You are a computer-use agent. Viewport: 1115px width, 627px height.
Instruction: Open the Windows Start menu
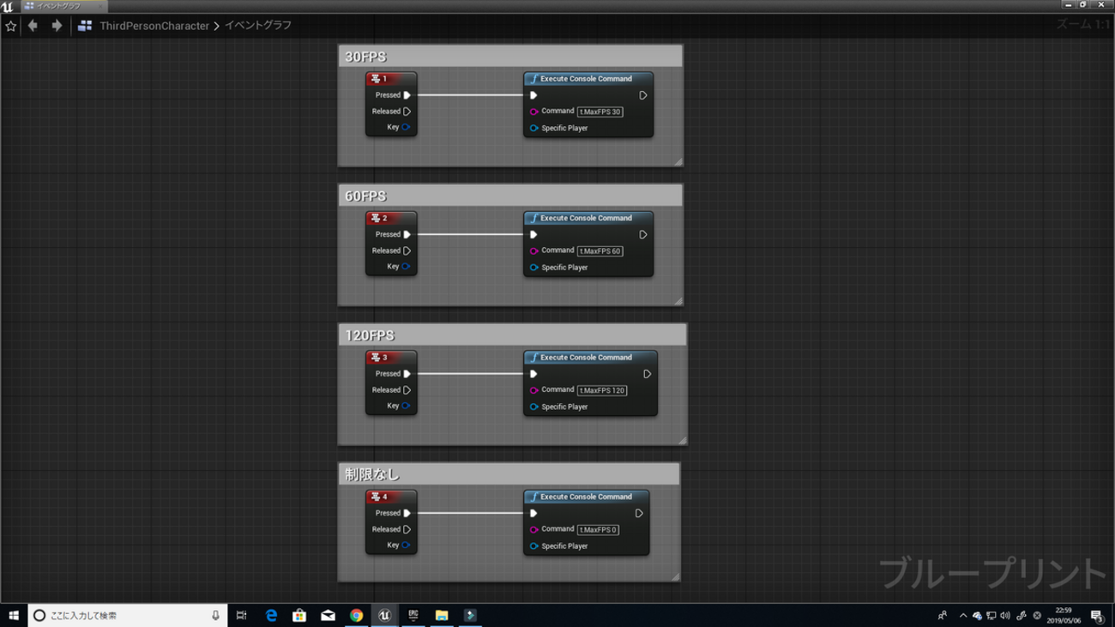(x=14, y=615)
